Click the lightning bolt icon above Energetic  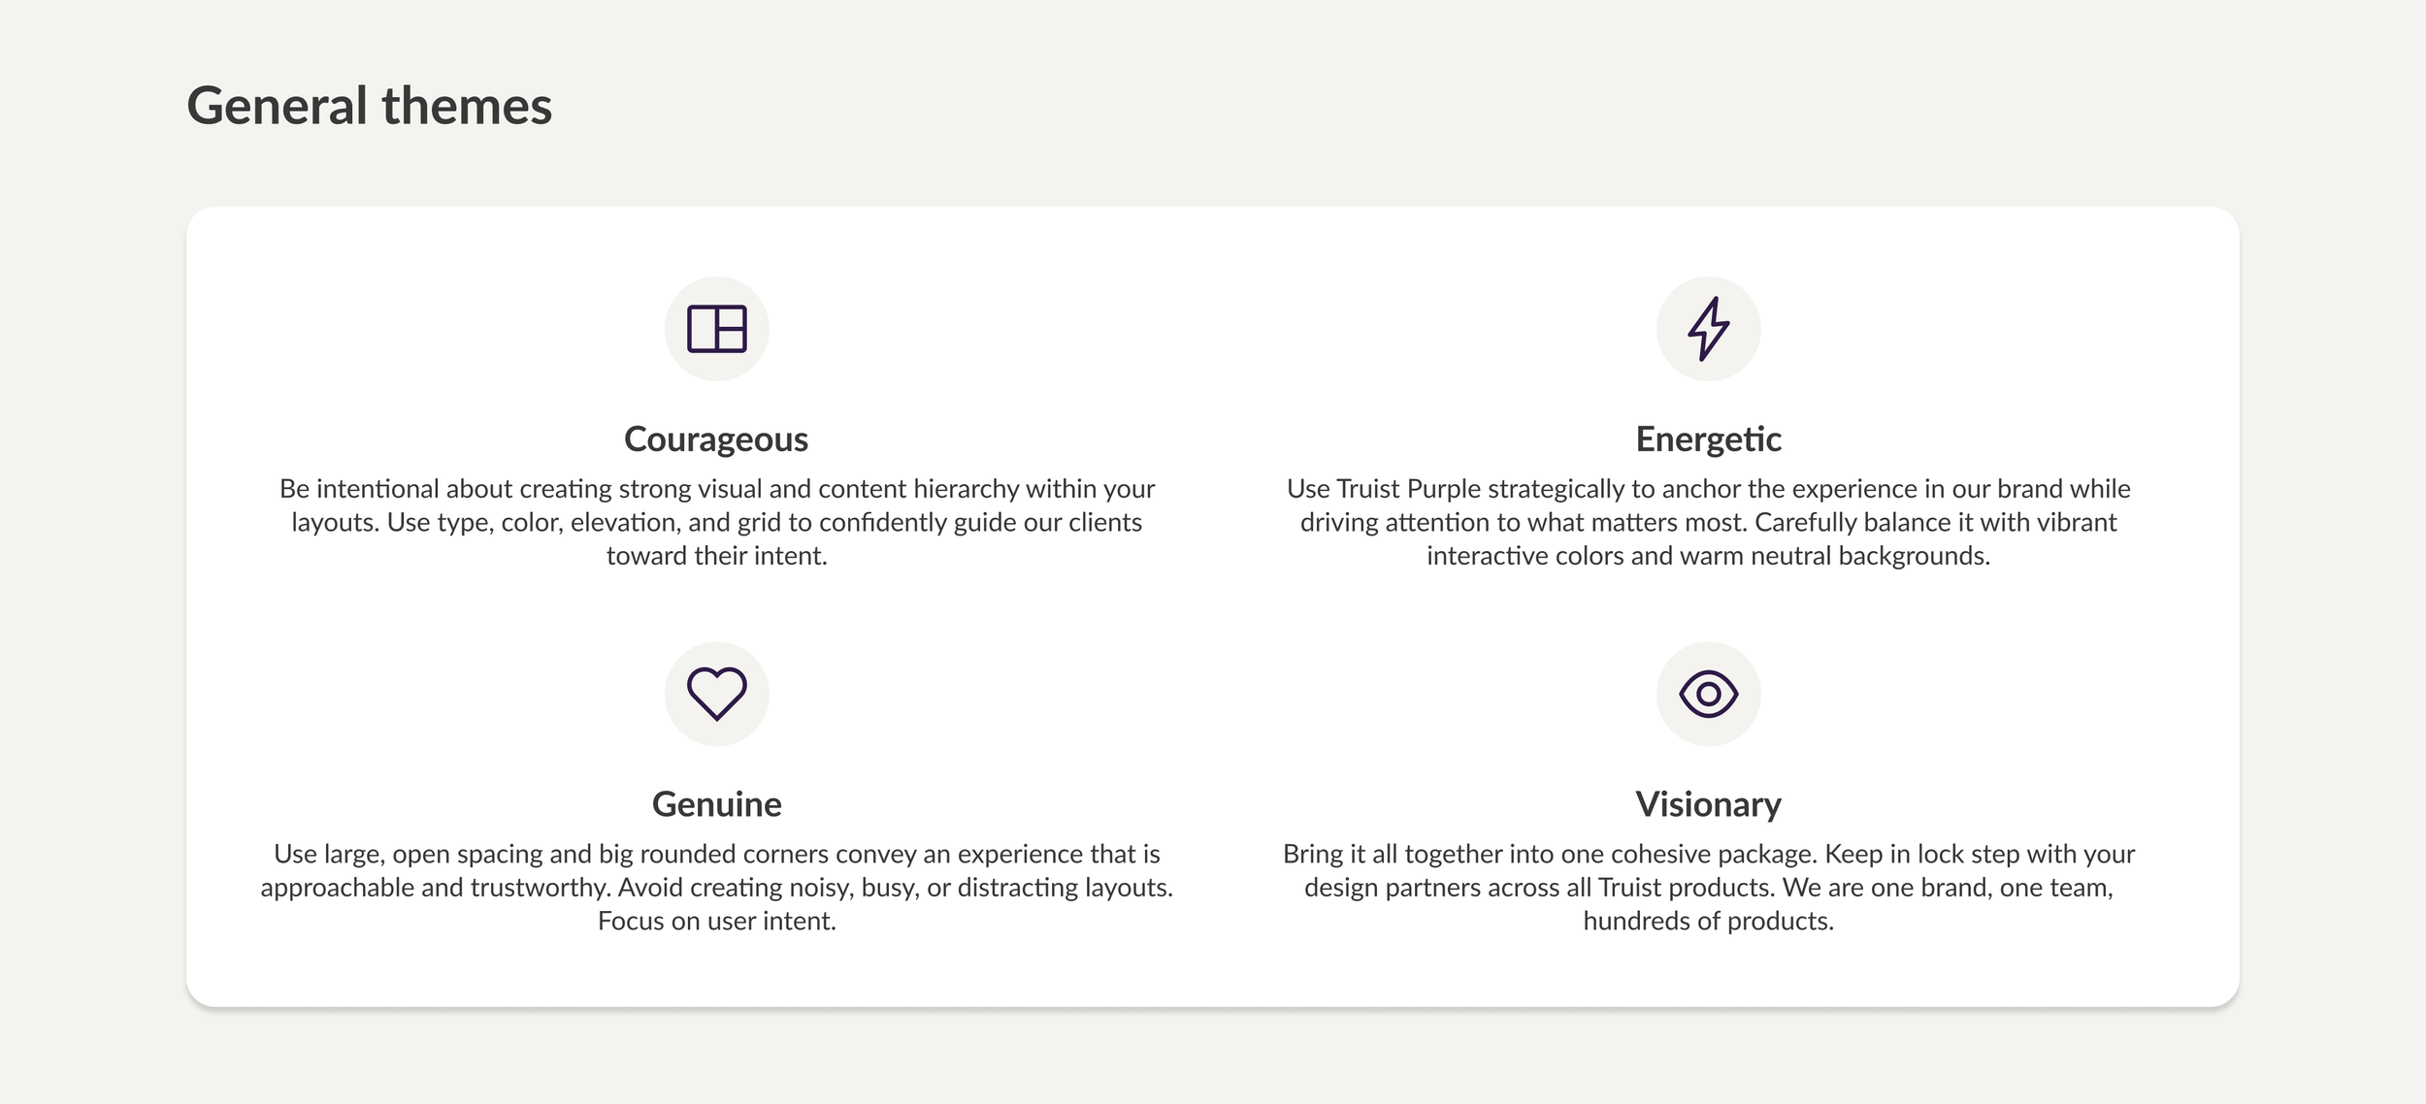(1708, 329)
